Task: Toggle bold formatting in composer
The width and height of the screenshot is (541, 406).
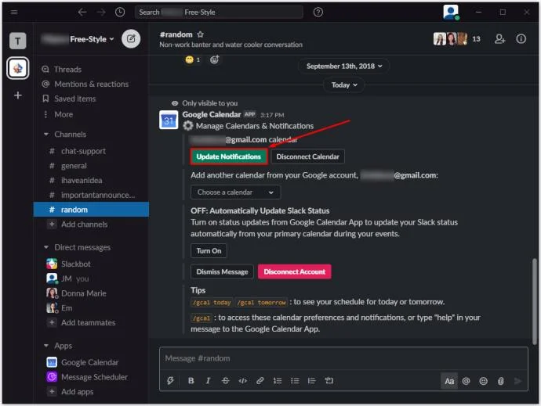Action: pyautogui.click(x=191, y=380)
